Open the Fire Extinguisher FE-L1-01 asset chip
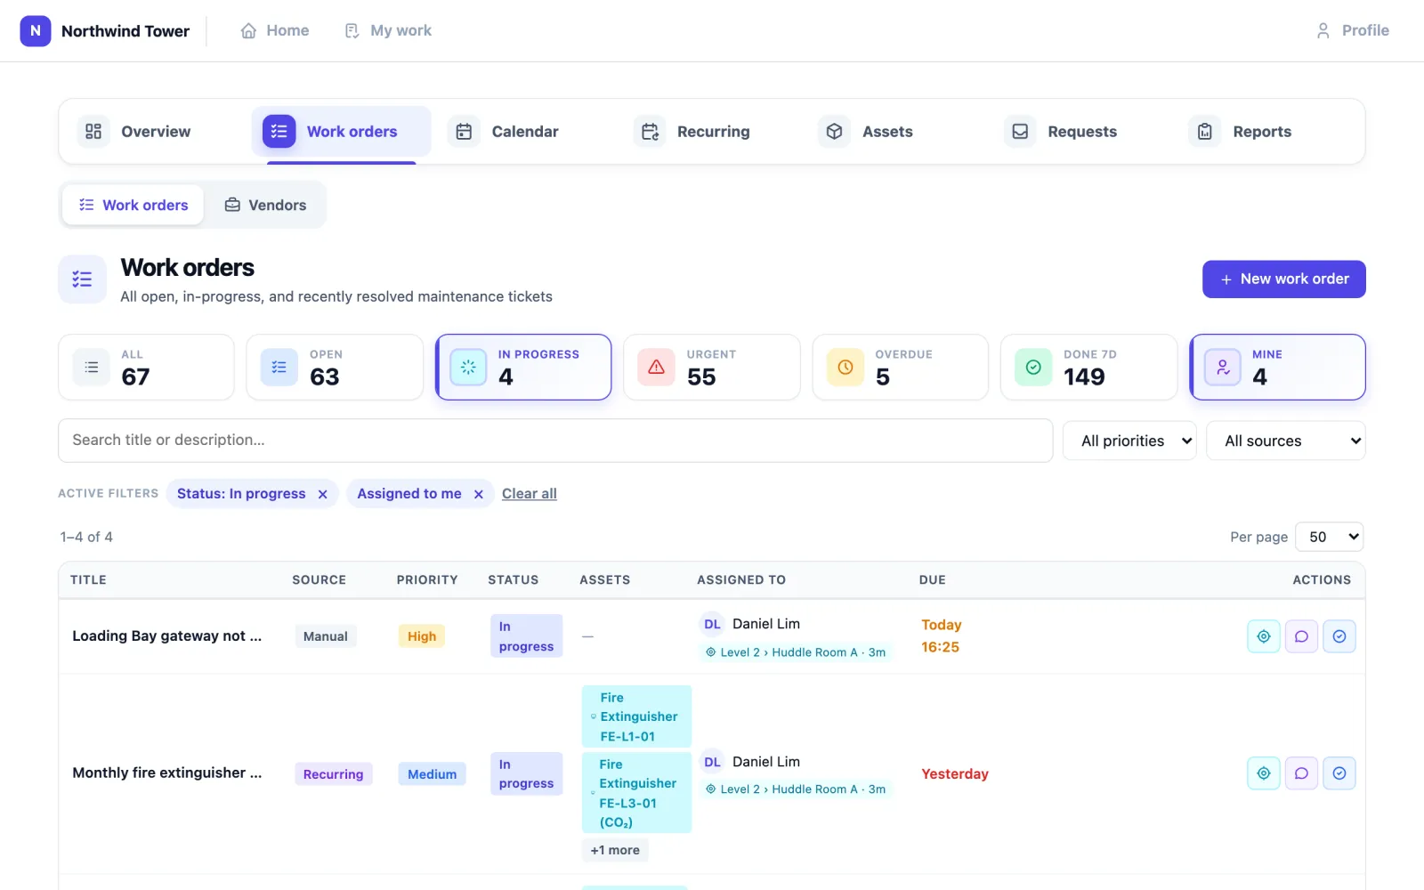1424x890 pixels. [636, 716]
